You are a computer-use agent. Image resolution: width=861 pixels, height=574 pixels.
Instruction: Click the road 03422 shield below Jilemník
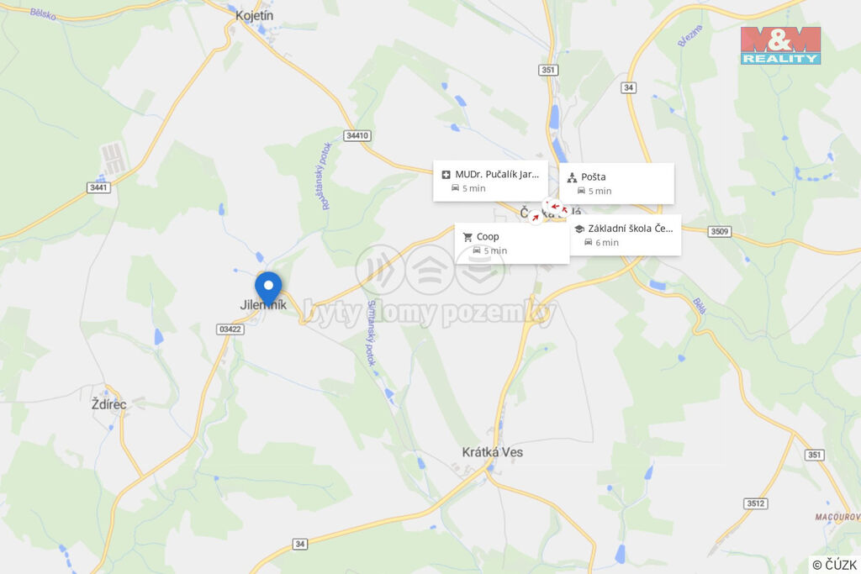(230, 329)
